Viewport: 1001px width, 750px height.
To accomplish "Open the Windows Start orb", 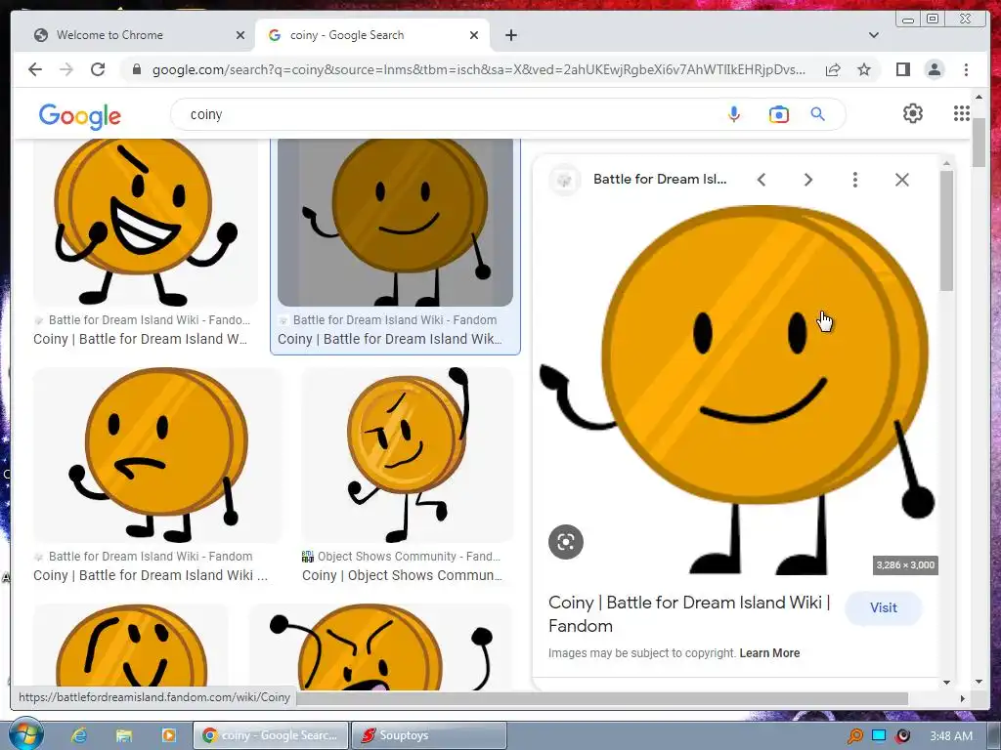I will point(25,734).
